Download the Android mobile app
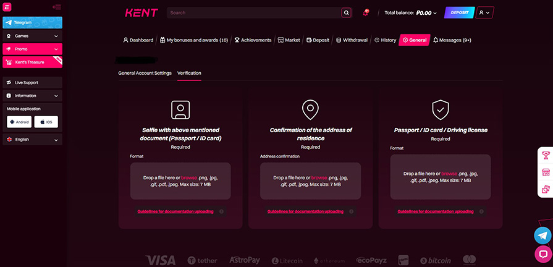 point(19,122)
